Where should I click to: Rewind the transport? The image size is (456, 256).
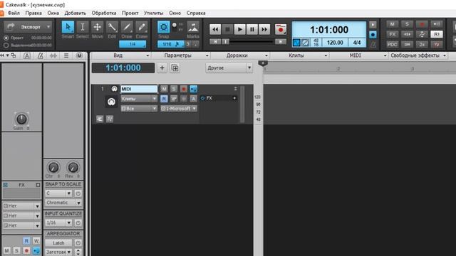pyautogui.click(x=215, y=29)
